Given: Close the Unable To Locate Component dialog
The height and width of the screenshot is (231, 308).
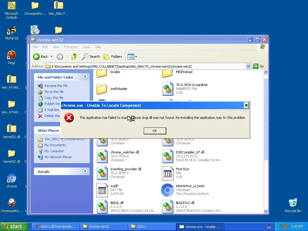Looking at the screenshot, I should pyautogui.click(x=246, y=106).
